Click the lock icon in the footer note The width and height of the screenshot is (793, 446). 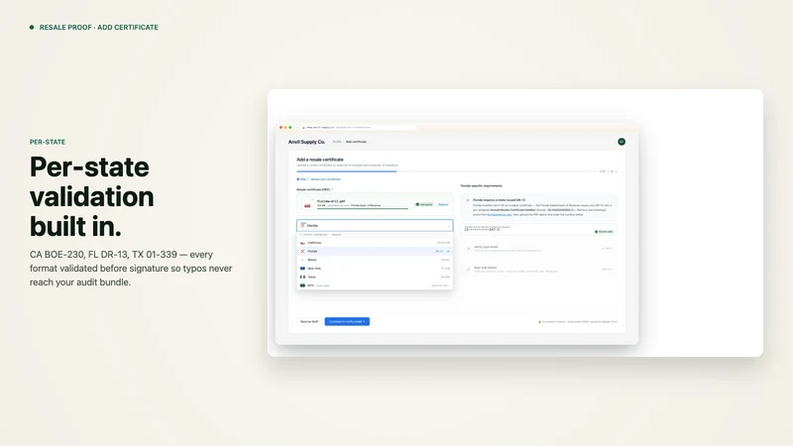tap(539, 321)
